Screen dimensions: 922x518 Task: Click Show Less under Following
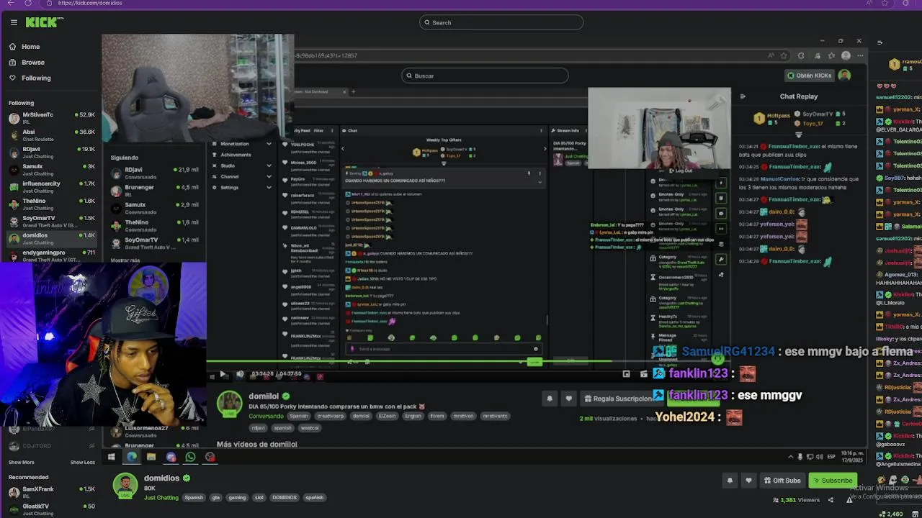coord(82,462)
